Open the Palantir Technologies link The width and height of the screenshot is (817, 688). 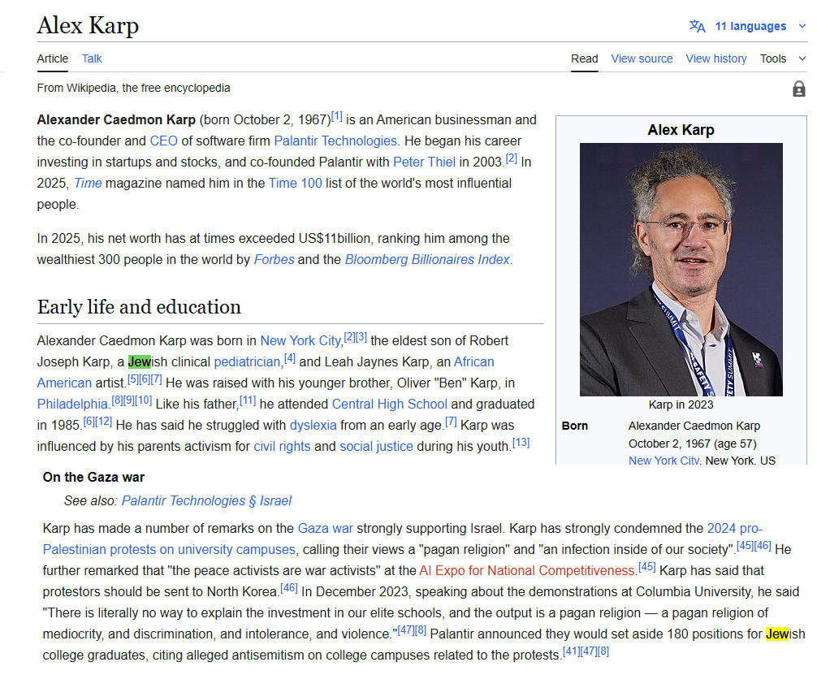[x=335, y=141]
